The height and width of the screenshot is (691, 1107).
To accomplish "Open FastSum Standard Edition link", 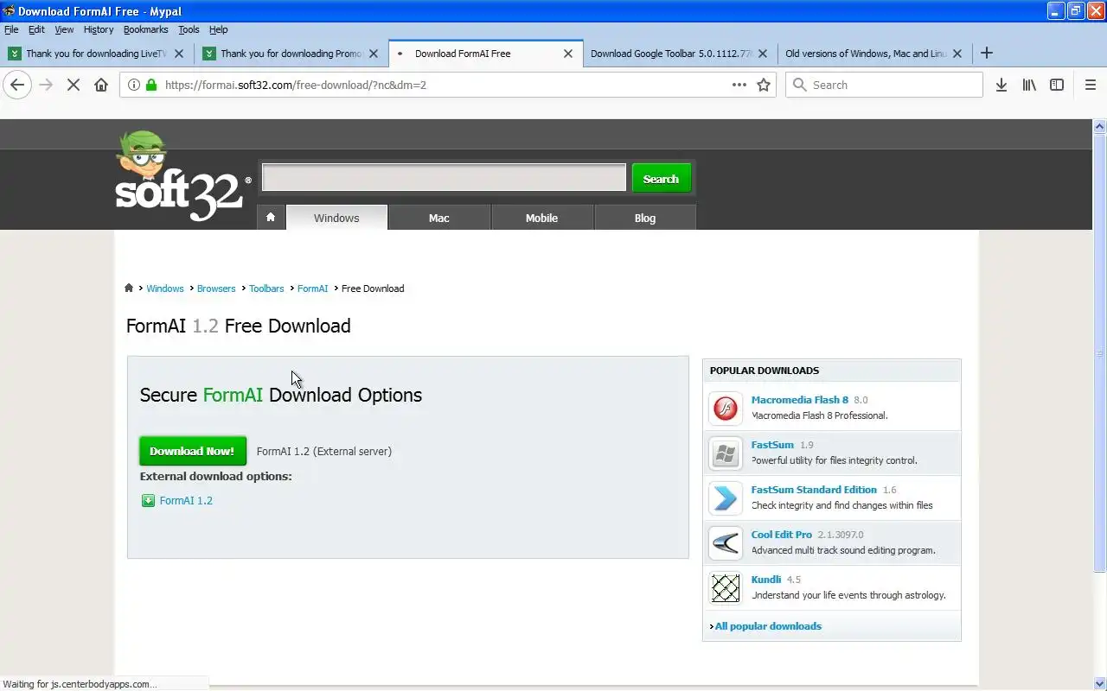I will click(x=814, y=490).
